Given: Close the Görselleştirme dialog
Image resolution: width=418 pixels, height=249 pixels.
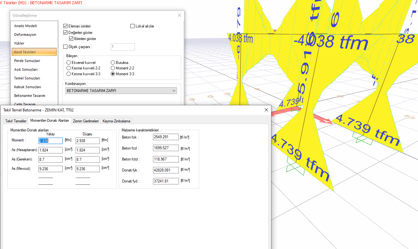Looking at the screenshot, I should point(179,15).
